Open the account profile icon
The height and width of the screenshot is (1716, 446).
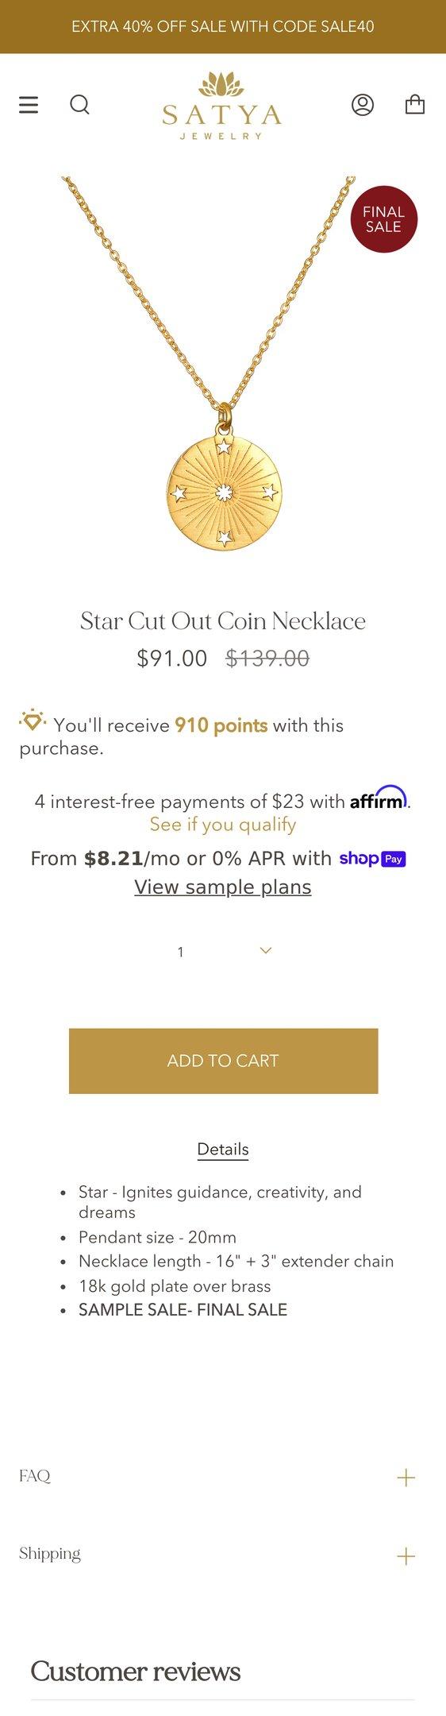click(x=363, y=105)
